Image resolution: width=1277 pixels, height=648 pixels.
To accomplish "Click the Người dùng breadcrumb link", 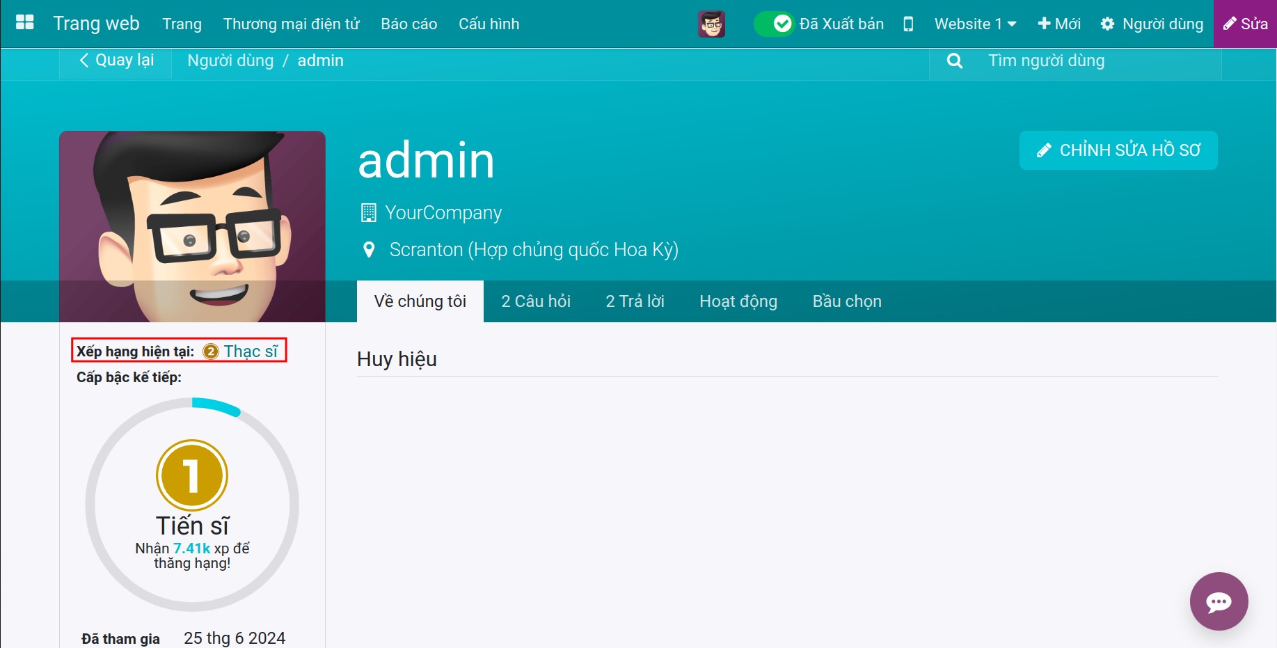I will 230,61.
